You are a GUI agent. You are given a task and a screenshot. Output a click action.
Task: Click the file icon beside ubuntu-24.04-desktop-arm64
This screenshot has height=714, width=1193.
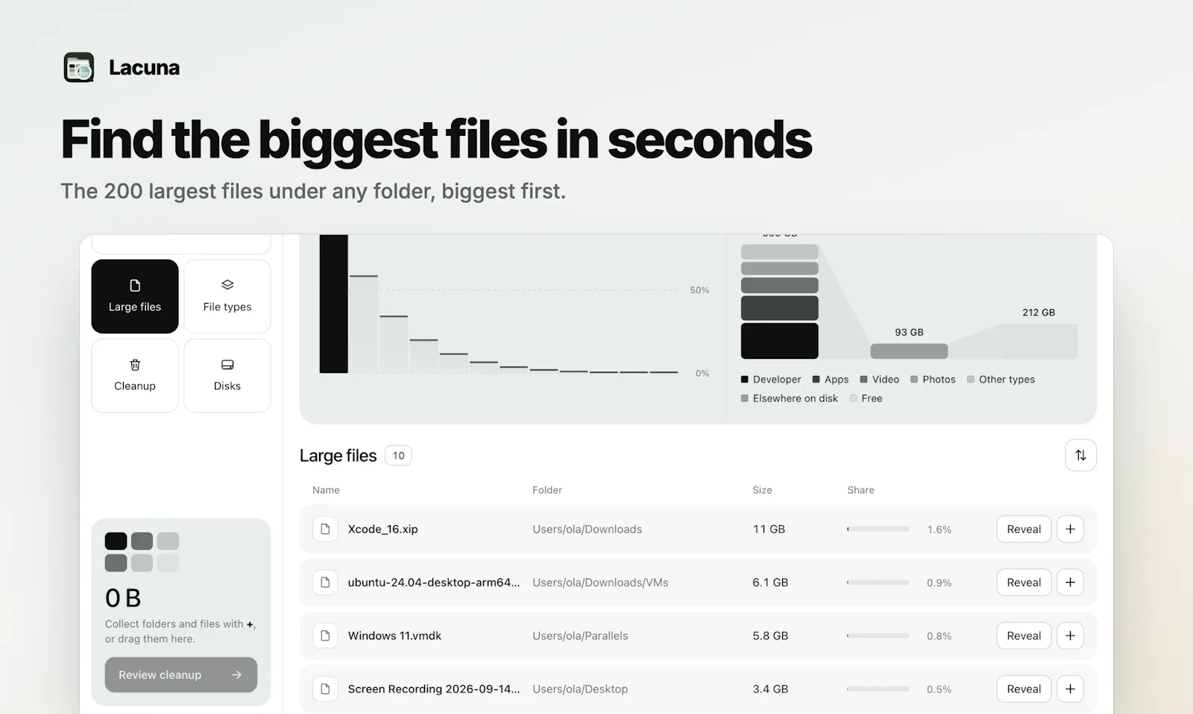pyautogui.click(x=325, y=583)
